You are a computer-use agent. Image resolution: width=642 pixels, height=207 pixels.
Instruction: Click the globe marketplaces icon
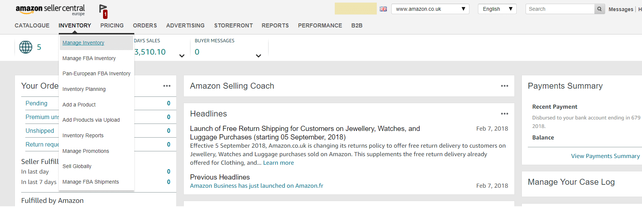click(x=26, y=47)
